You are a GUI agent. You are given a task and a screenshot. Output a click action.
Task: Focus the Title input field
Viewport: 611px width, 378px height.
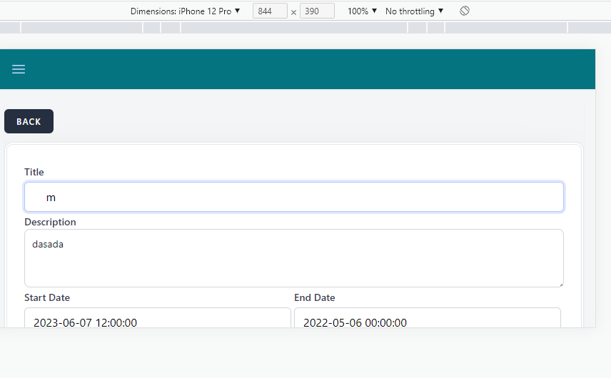coord(293,197)
